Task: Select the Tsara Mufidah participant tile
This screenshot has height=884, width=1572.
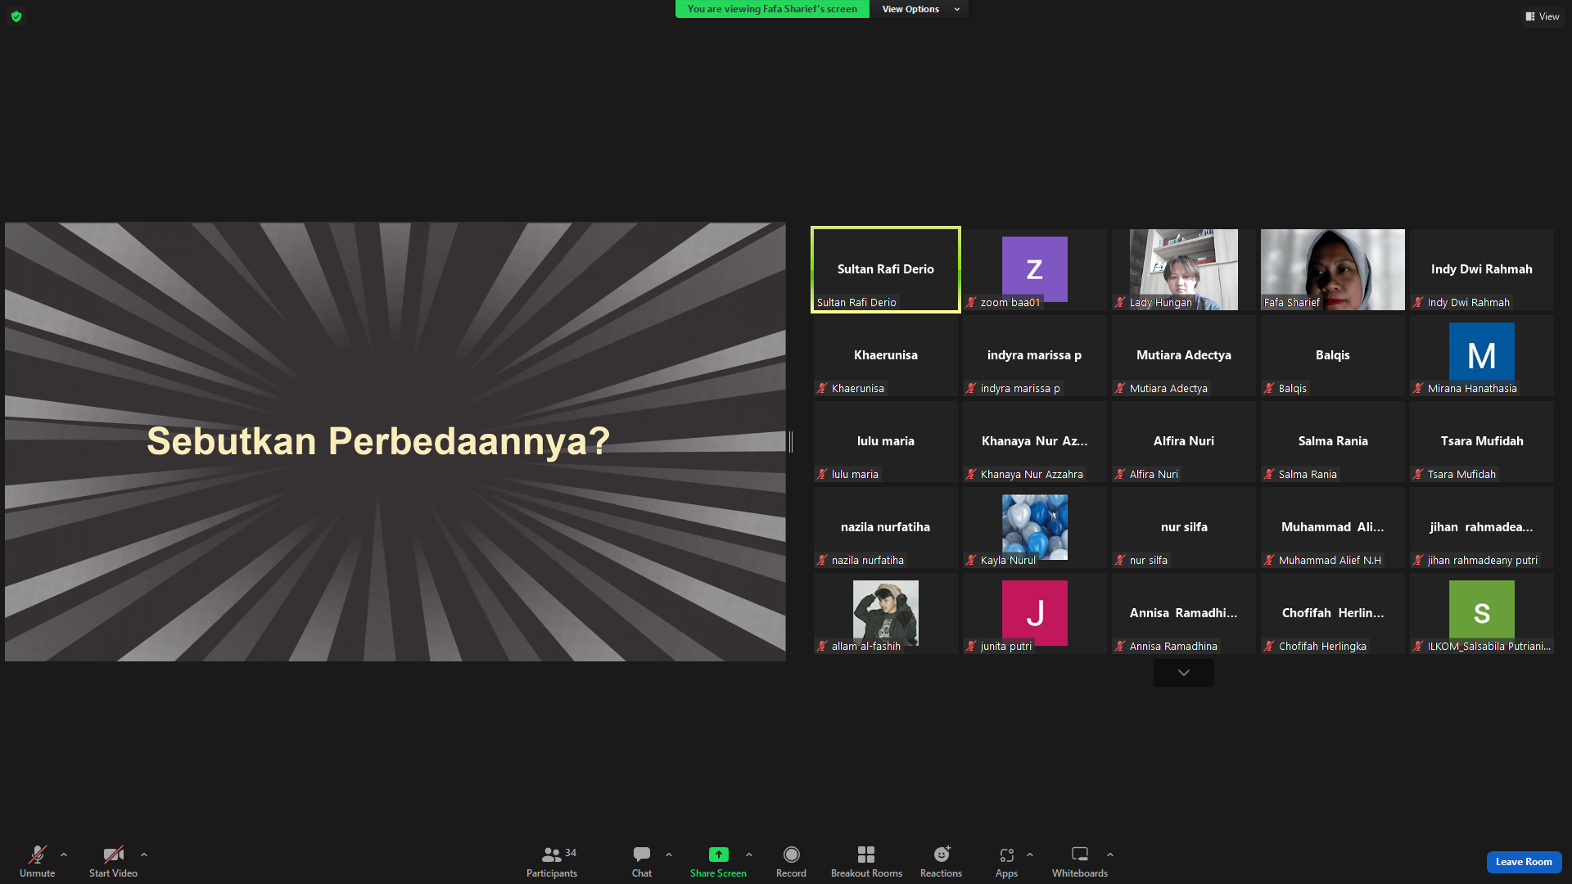Action: click(1482, 441)
